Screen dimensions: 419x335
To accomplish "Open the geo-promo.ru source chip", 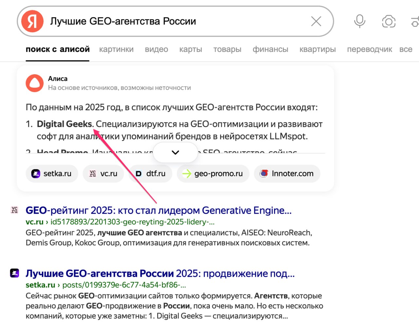I will coord(213,174).
